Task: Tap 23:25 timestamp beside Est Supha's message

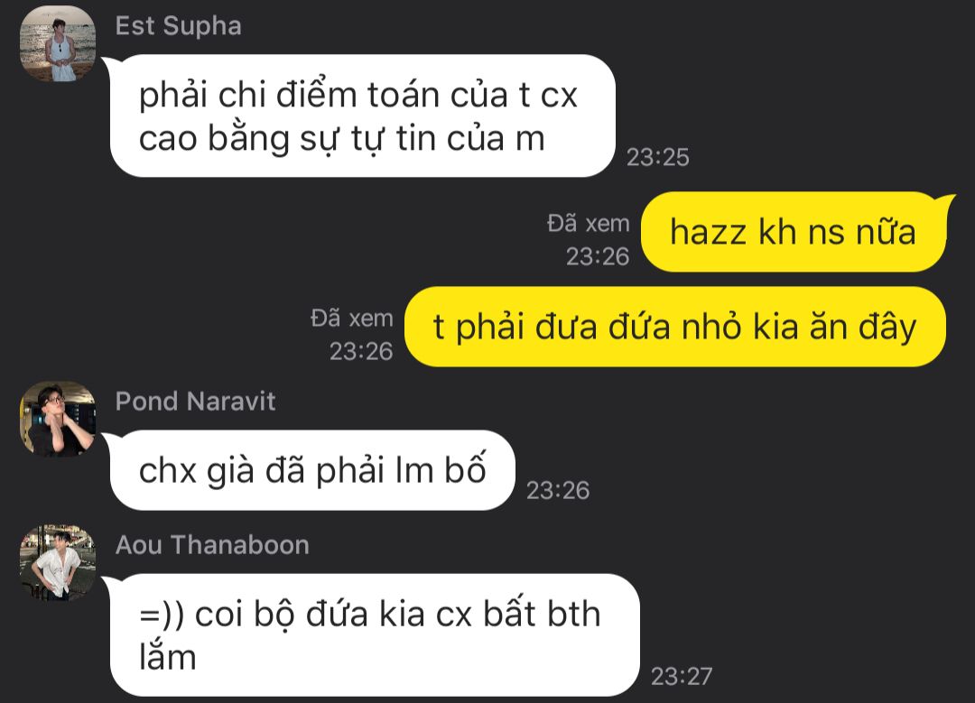Action: 658,157
